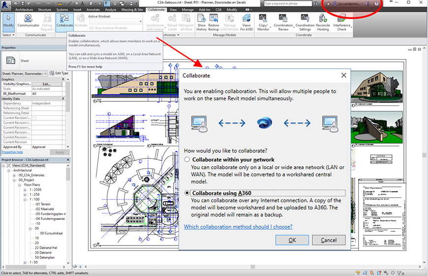
Task: Open Views For A360
Action: [246, 23]
